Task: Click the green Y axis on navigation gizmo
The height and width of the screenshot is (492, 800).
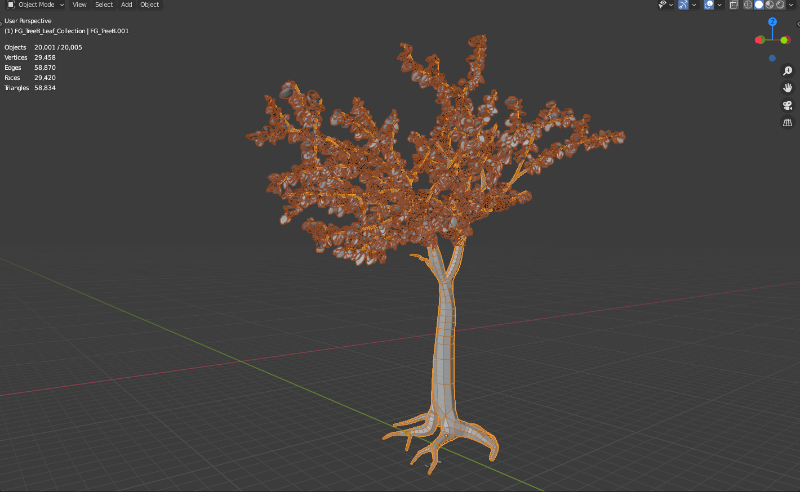Action: click(x=784, y=40)
